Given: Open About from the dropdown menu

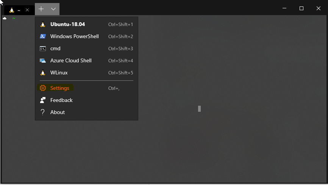Looking at the screenshot, I should (x=86, y=112).
